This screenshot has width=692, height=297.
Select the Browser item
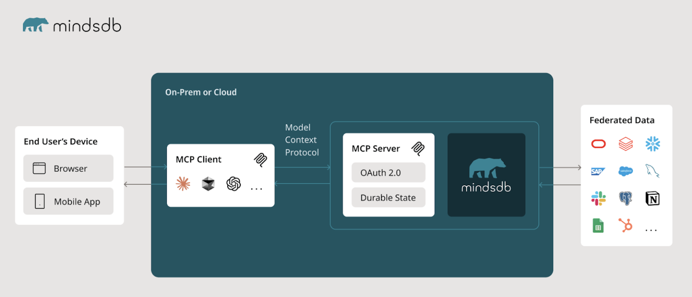68,168
